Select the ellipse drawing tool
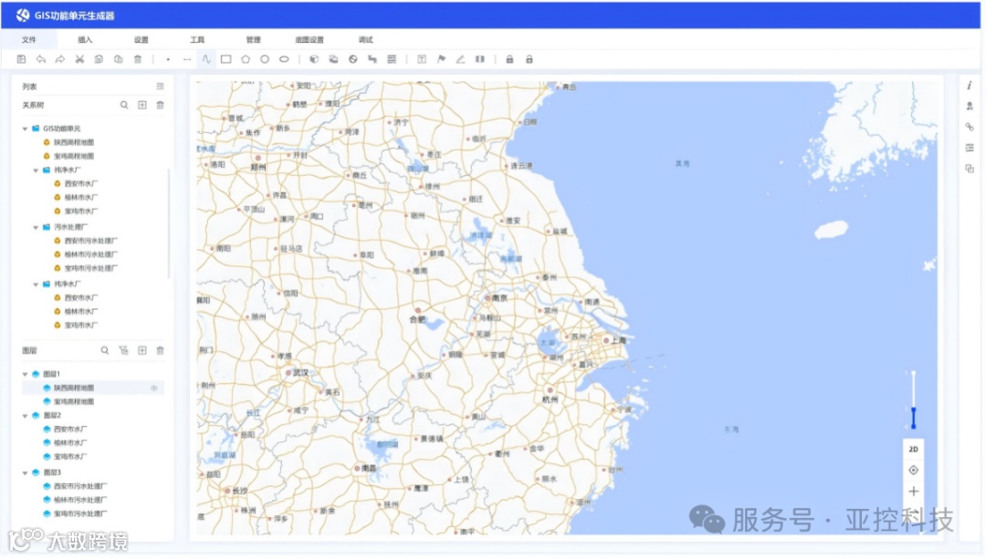986x559 pixels. [284, 59]
